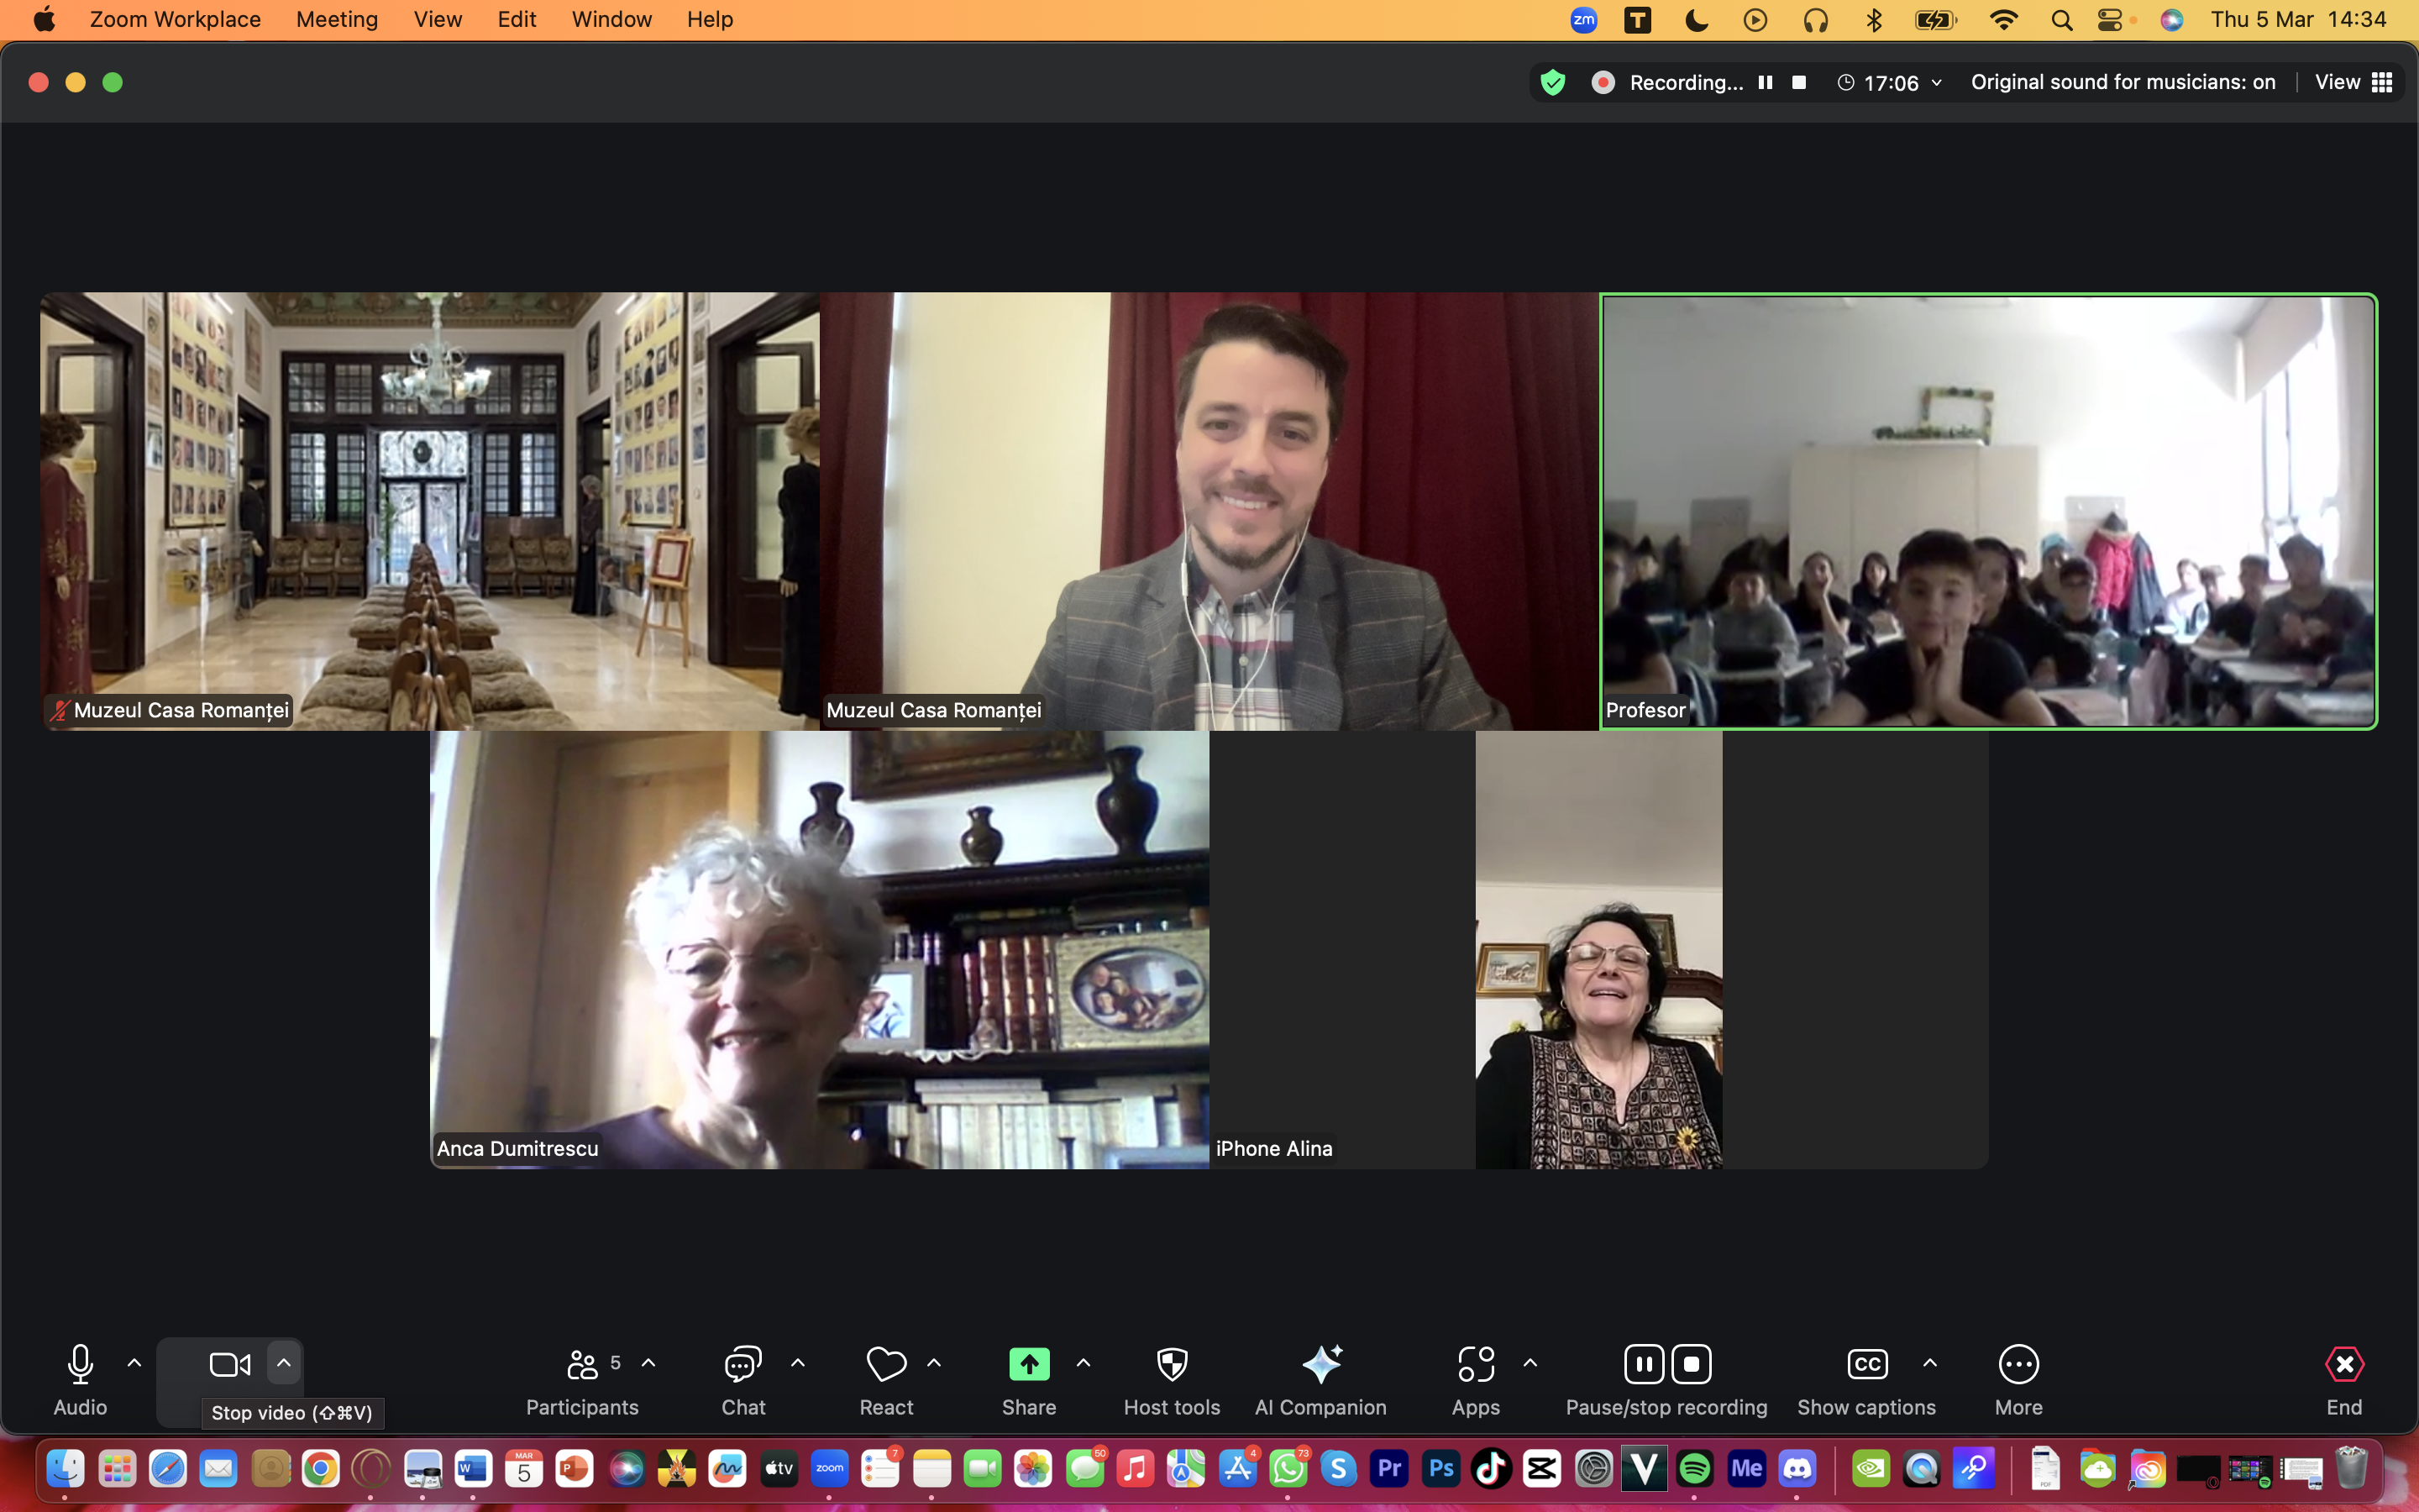Click the green encryption shield icon
Image resolution: width=2419 pixels, height=1512 pixels.
pyautogui.click(x=1552, y=82)
